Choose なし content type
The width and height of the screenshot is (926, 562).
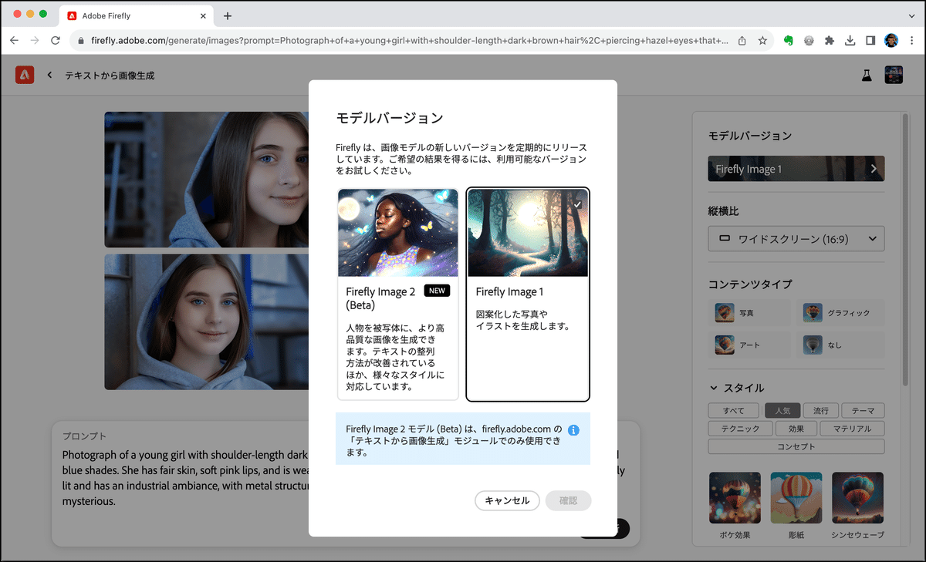click(840, 345)
